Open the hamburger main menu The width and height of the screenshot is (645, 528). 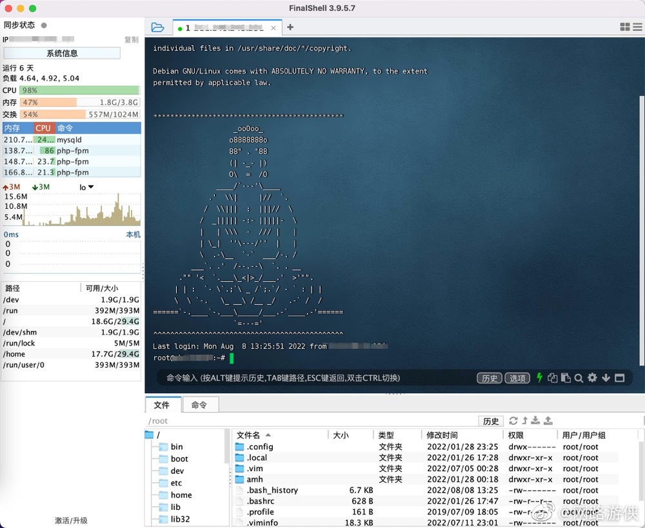(x=638, y=27)
